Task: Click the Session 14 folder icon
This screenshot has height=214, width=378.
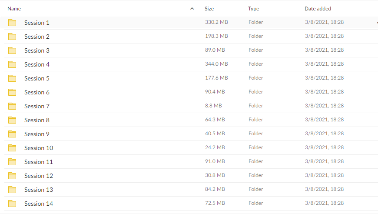Action: point(12,204)
